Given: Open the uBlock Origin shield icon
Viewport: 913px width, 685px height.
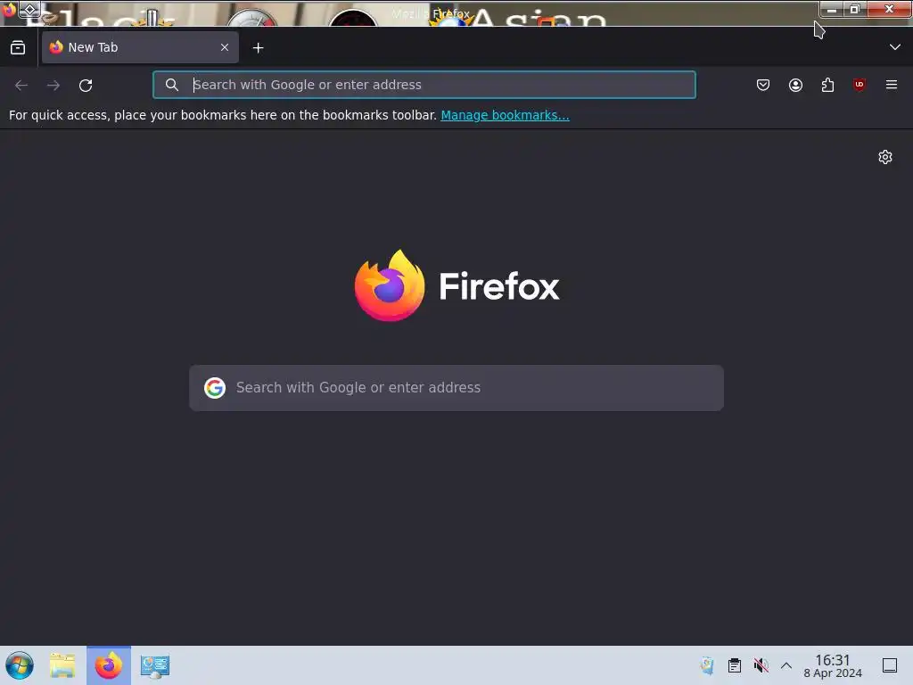Looking at the screenshot, I should click(x=860, y=85).
